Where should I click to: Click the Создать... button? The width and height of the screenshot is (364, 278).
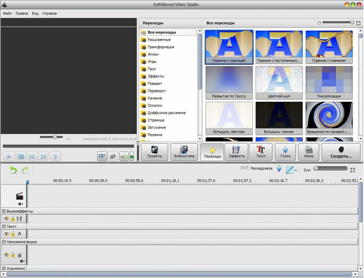coord(341,152)
